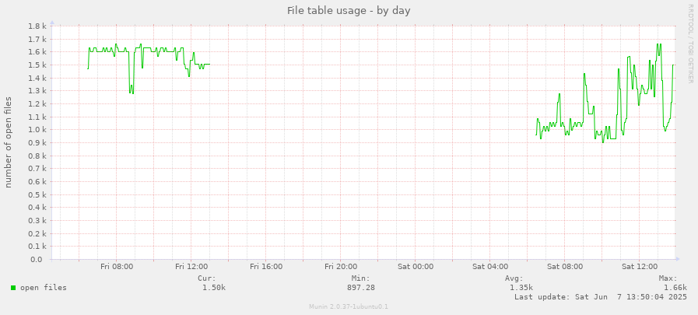Screen dimensions: 698x315
Task: Click the 'open files' legend label
Action: 44,288
